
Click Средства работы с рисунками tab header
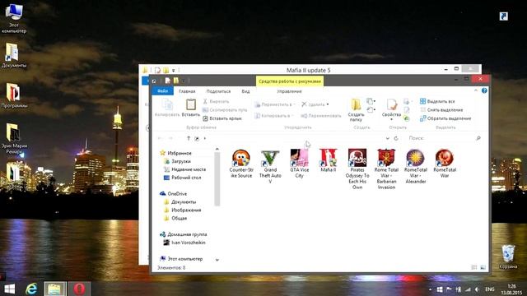(290, 81)
